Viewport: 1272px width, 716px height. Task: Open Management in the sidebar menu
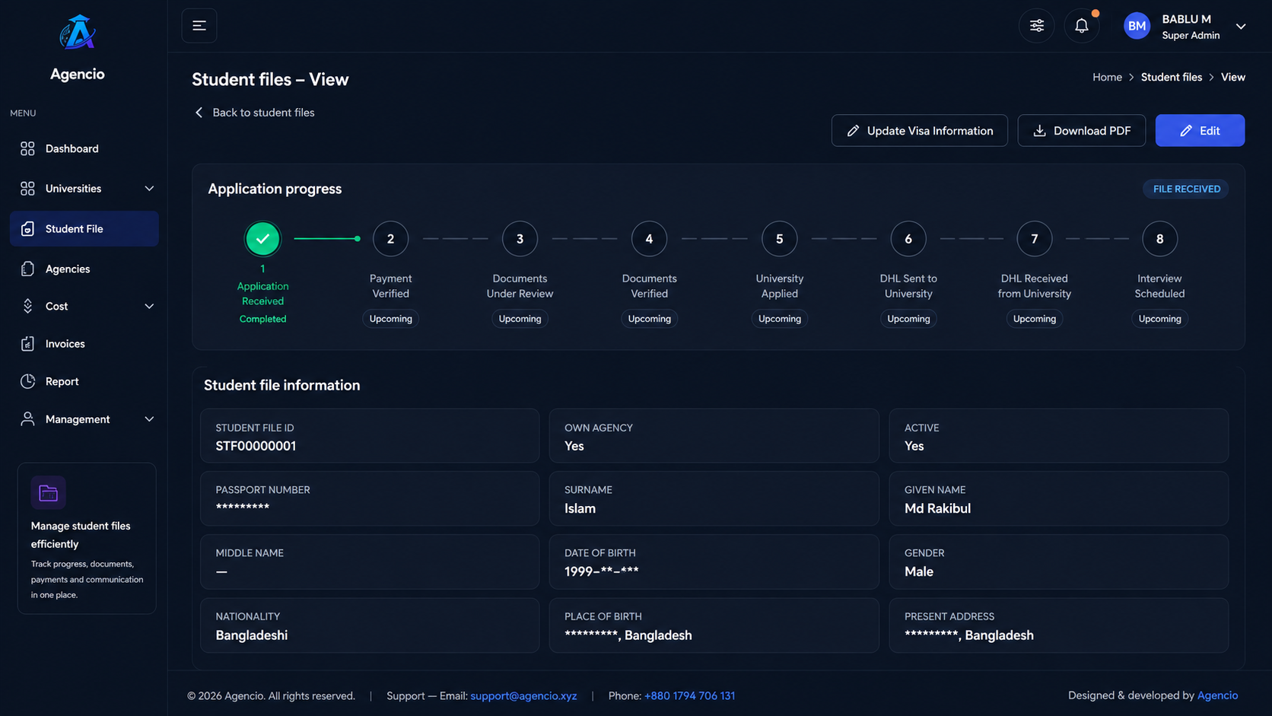tap(84, 419)
